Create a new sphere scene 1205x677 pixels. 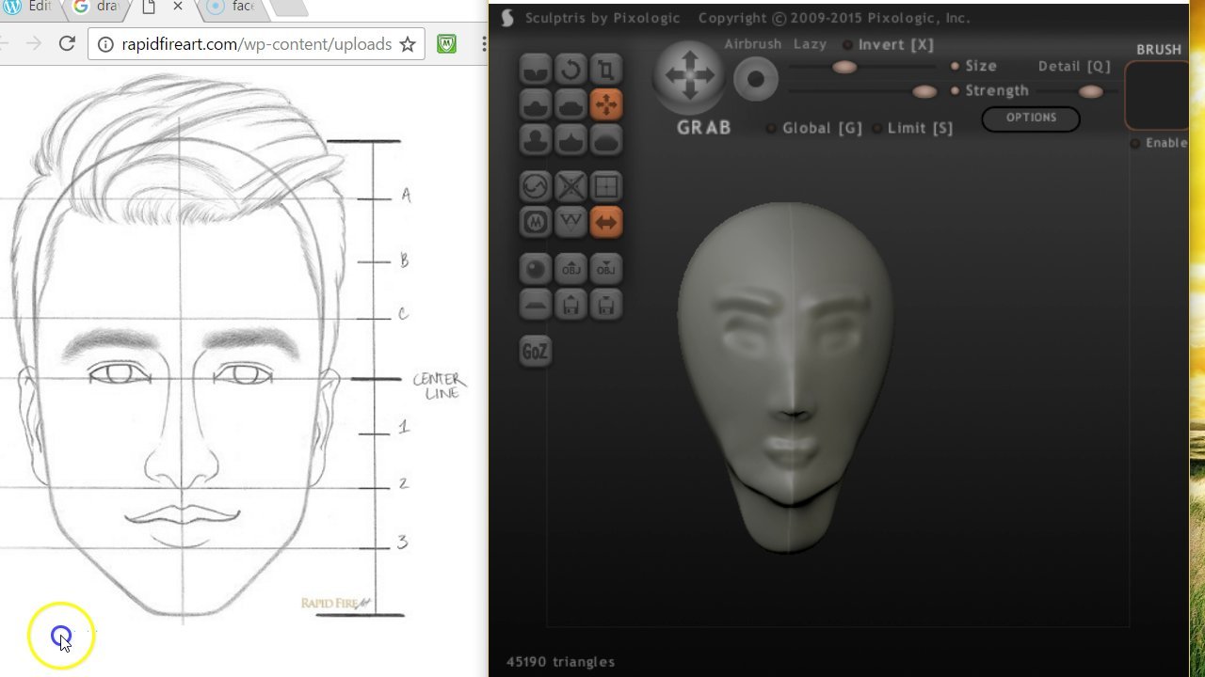tap(535, 269)
